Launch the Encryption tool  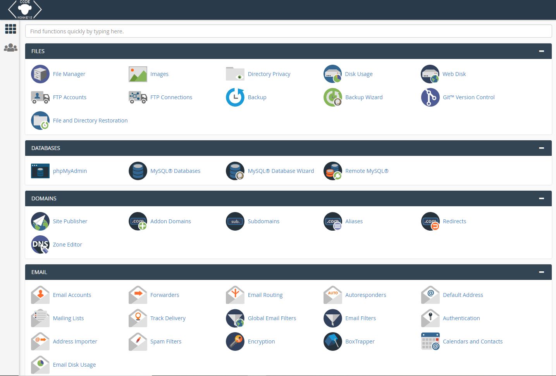pyautogui.click(x=261, y=341)
